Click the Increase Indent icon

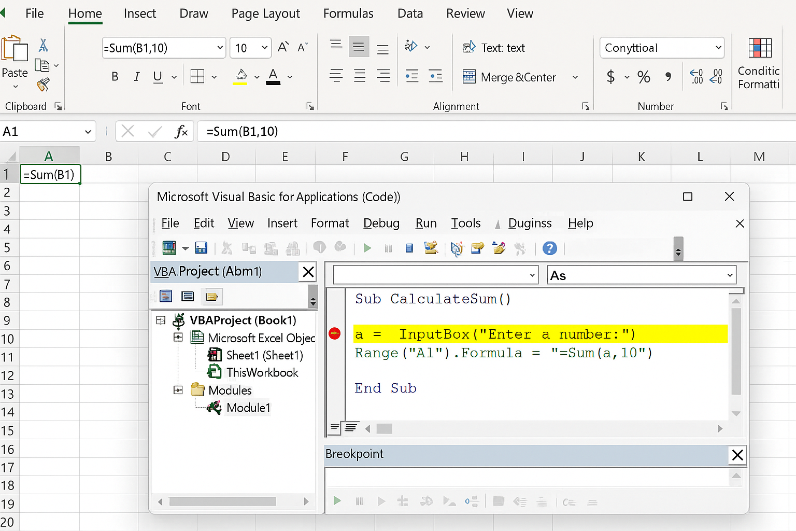coord(436,76)
